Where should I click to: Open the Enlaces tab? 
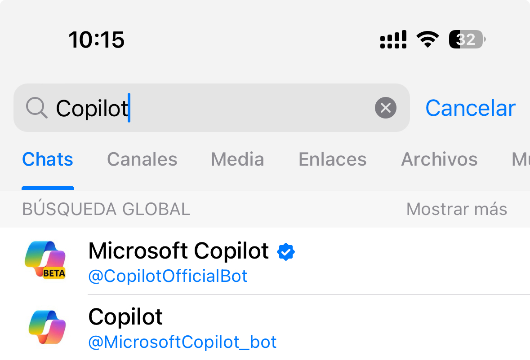click(x=332, y=159)
